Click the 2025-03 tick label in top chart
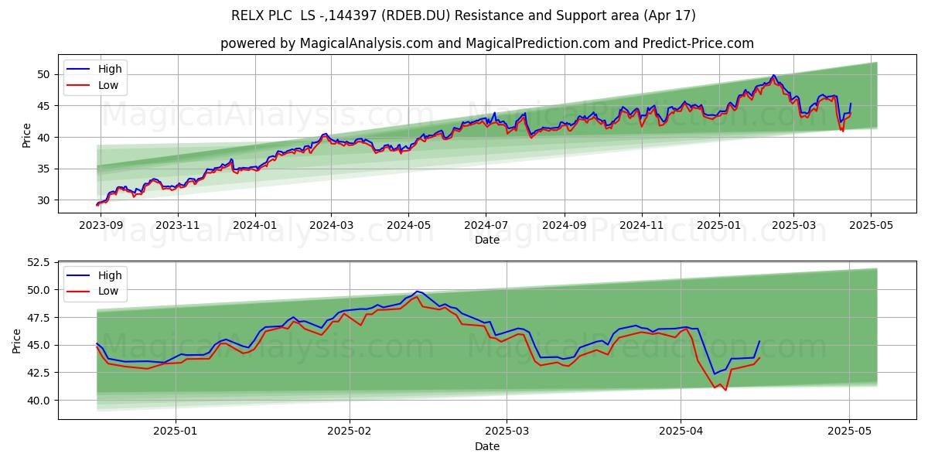Image resolution: width=928 pixels, height=464 pixels. [793, 225]
